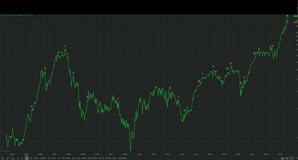Load the ΓΔ index chart
Screen dimensions: 298x160
[58, 158]
